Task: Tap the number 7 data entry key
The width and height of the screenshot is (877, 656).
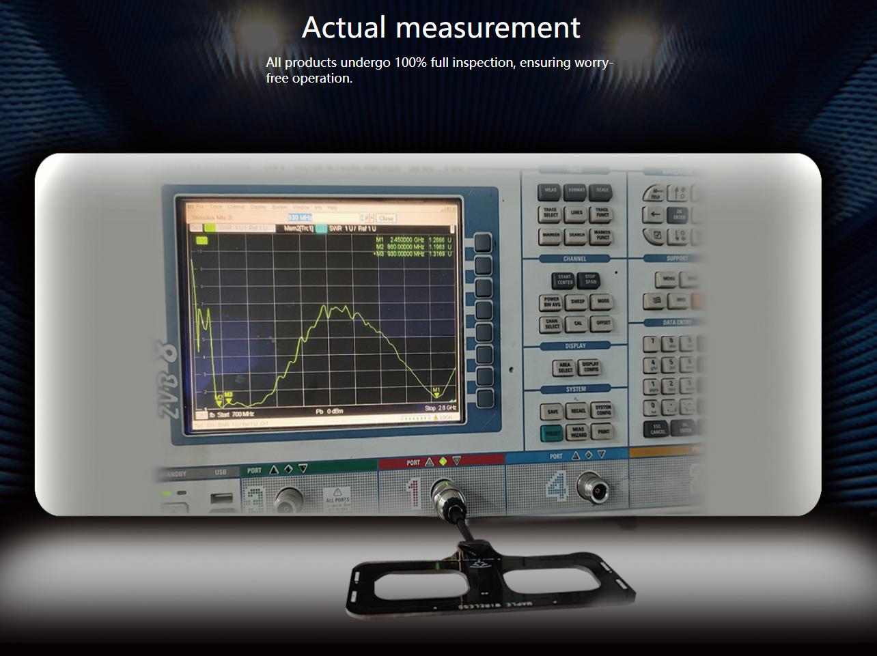Action: (652, 343)
